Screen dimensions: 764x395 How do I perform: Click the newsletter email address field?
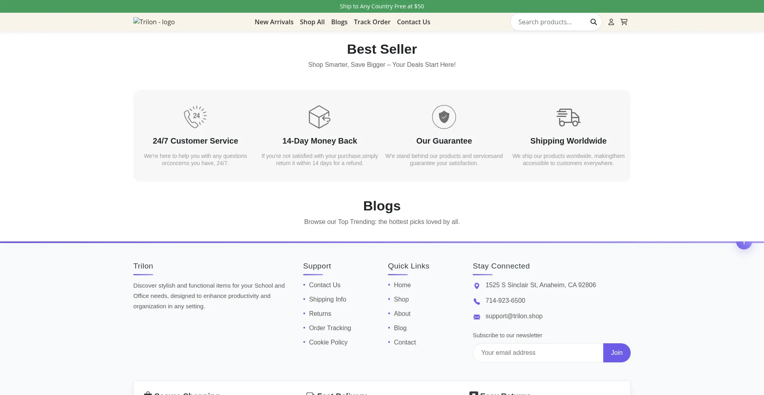(538, 353)
